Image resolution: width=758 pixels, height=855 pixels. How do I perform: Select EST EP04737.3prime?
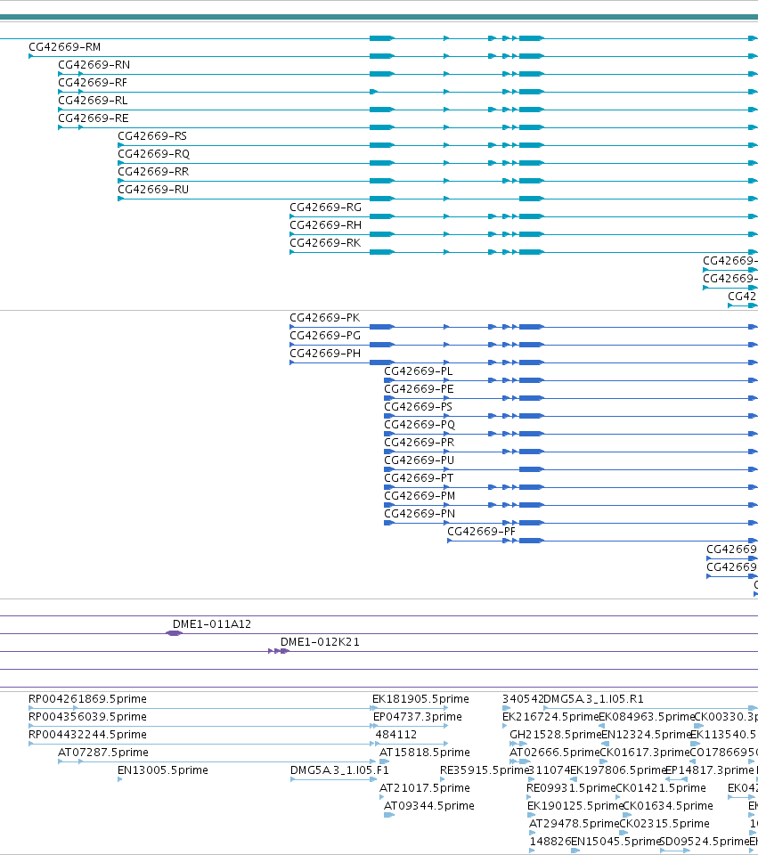click(417, 717)
